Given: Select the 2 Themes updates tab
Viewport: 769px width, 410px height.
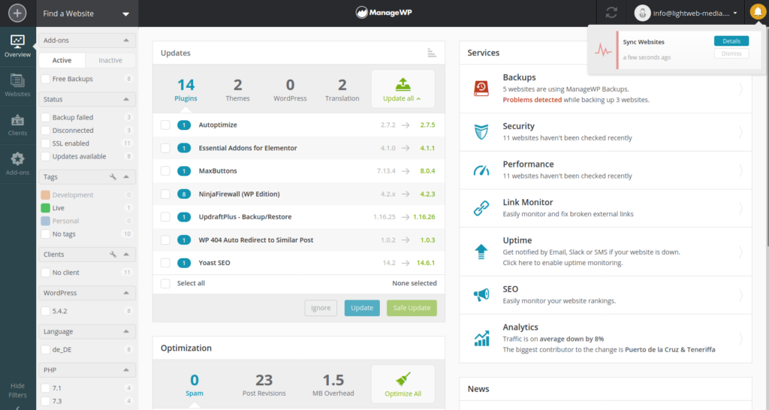Looking at the screenshot, I should tap(238, 90).
